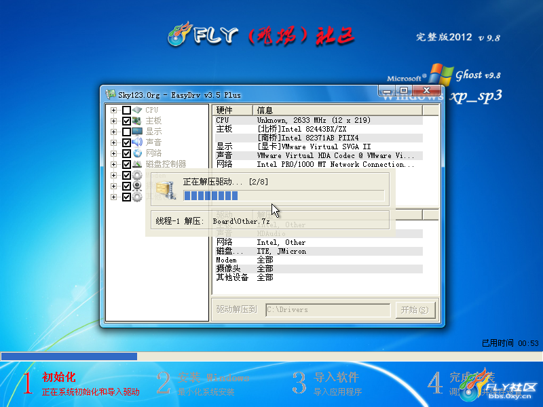Enable the 显示 checkbox
Viewport: 543px width, 407px height.
126,132
